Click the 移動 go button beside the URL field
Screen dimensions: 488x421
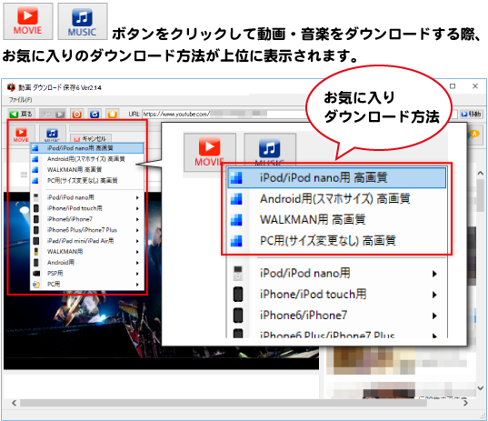click(x=472, y=114)
